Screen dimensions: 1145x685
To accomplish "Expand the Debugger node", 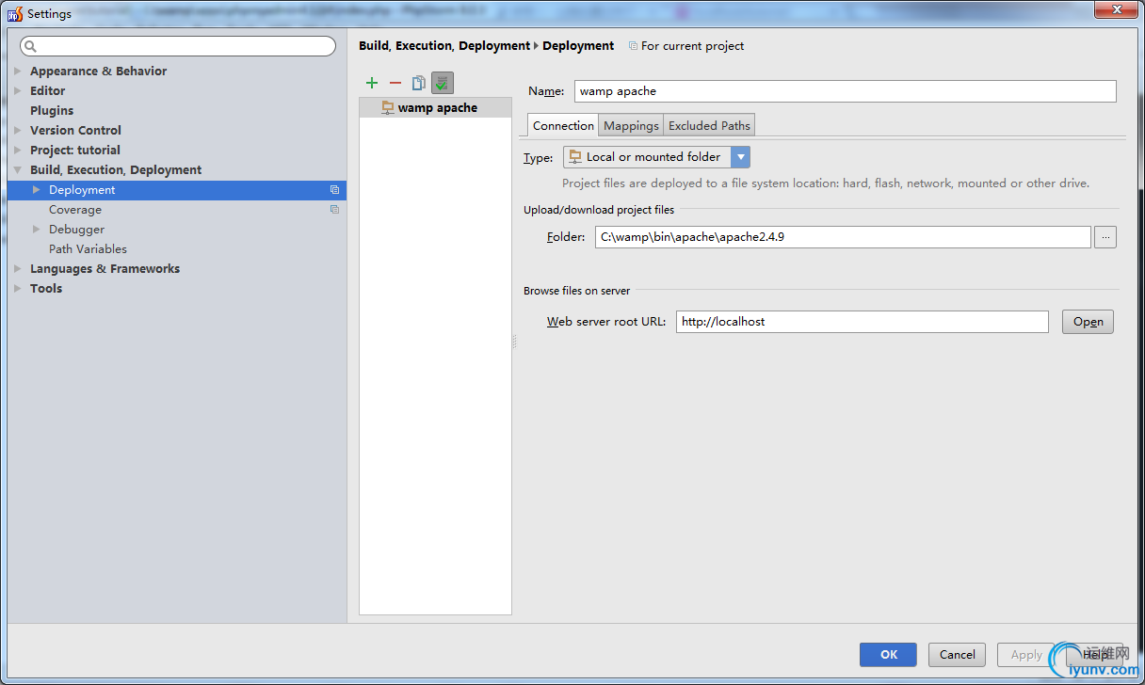I will point(37,230).
